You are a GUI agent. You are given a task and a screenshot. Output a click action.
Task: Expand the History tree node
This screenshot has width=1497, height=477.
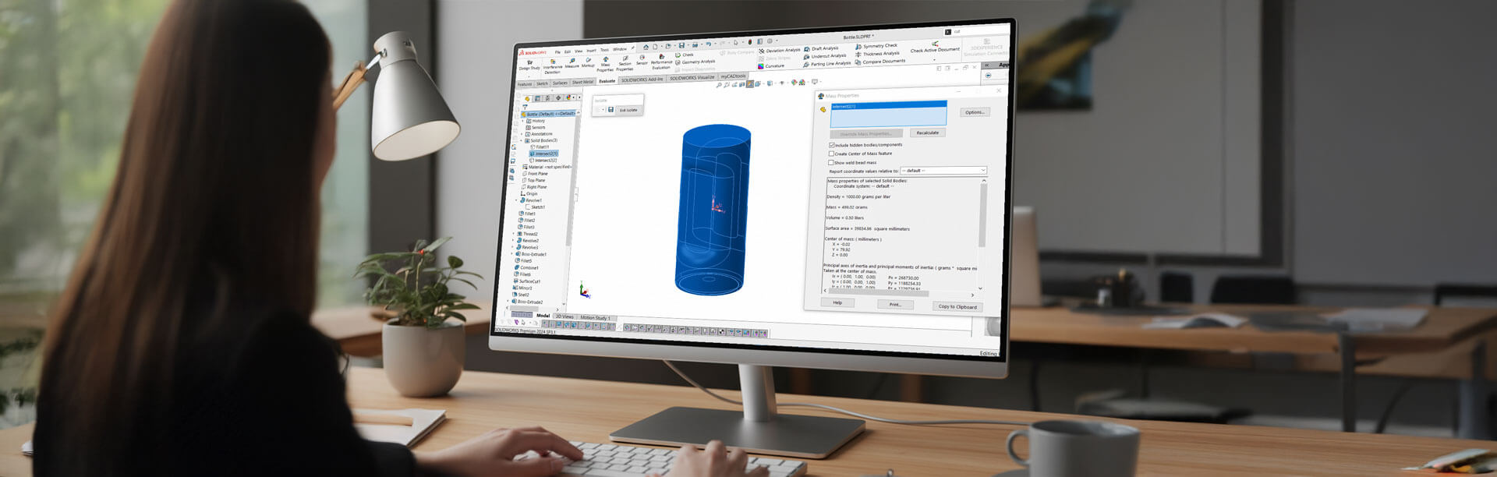coord(523,121)
